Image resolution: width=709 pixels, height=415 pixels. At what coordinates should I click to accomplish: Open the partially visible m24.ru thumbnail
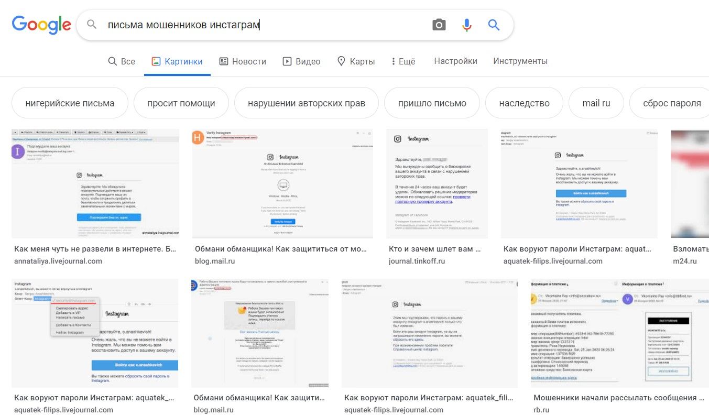point(690,183)
